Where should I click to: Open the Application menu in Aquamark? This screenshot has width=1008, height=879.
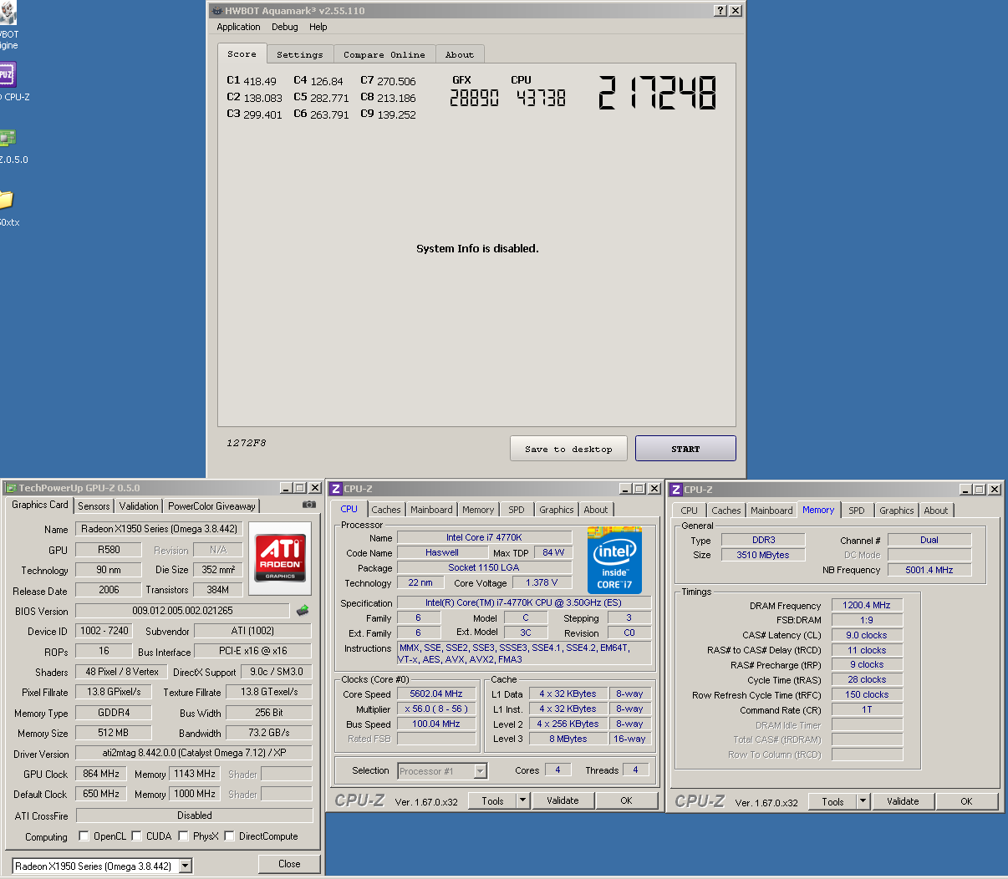(x=238, y=27)
